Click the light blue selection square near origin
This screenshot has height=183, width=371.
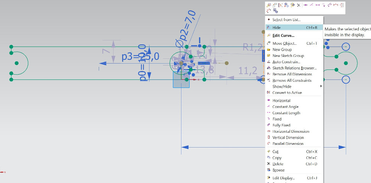(x=181, y=80)
